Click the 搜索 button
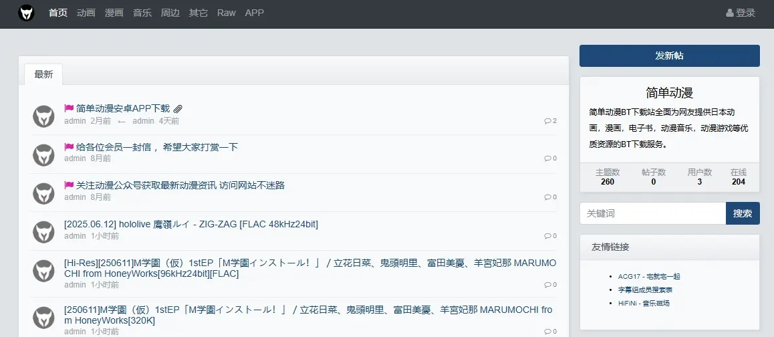The image size is (774, 337). (743, 213)
